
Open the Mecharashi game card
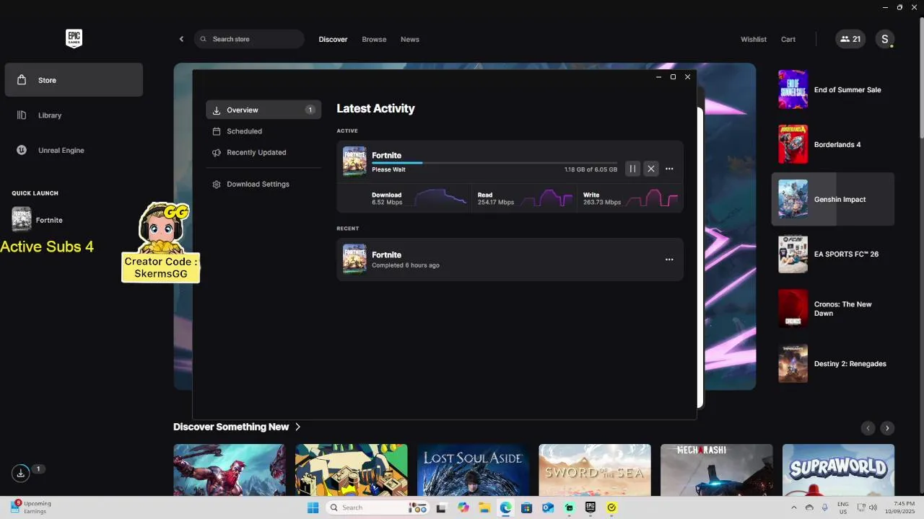click(717, 470)
